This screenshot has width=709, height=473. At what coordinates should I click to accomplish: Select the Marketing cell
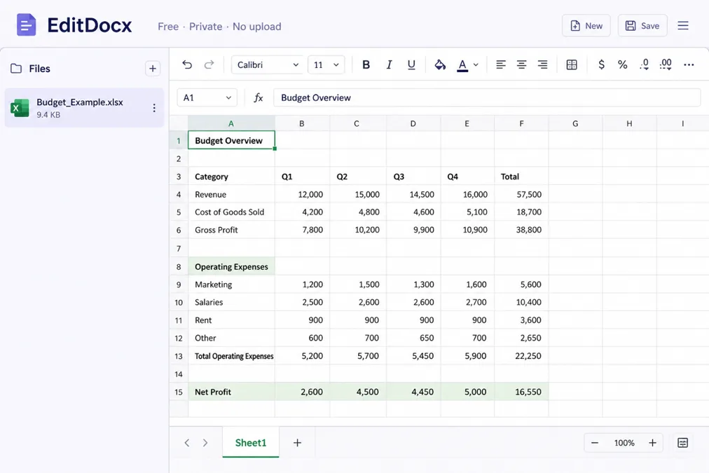[x=231, y=285]
